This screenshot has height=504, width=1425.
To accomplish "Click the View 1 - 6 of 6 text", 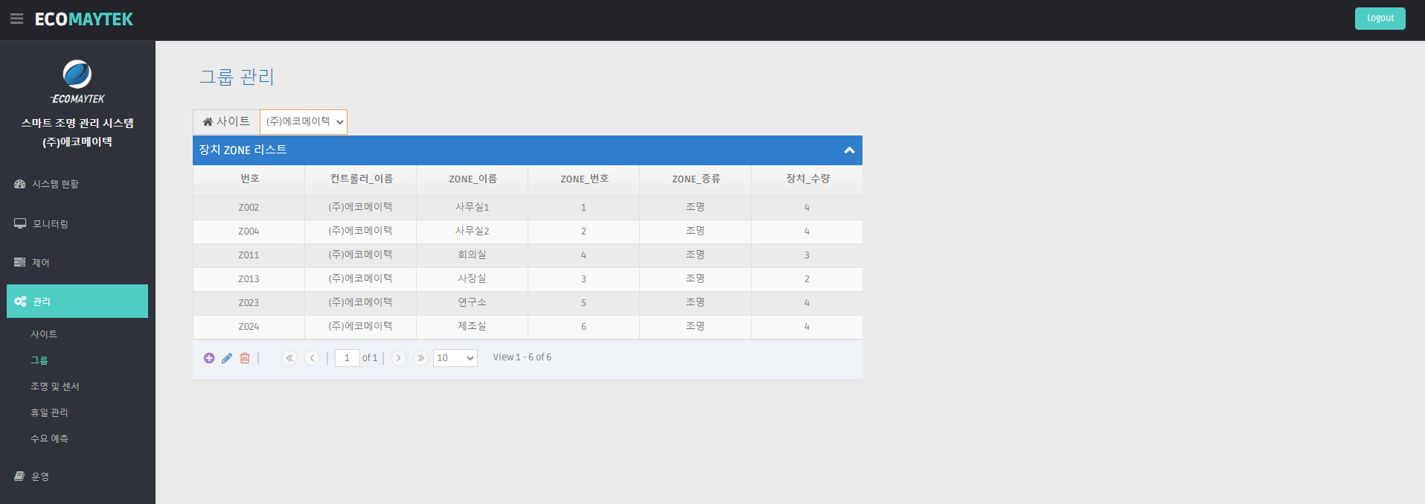I will click(522, 357).
